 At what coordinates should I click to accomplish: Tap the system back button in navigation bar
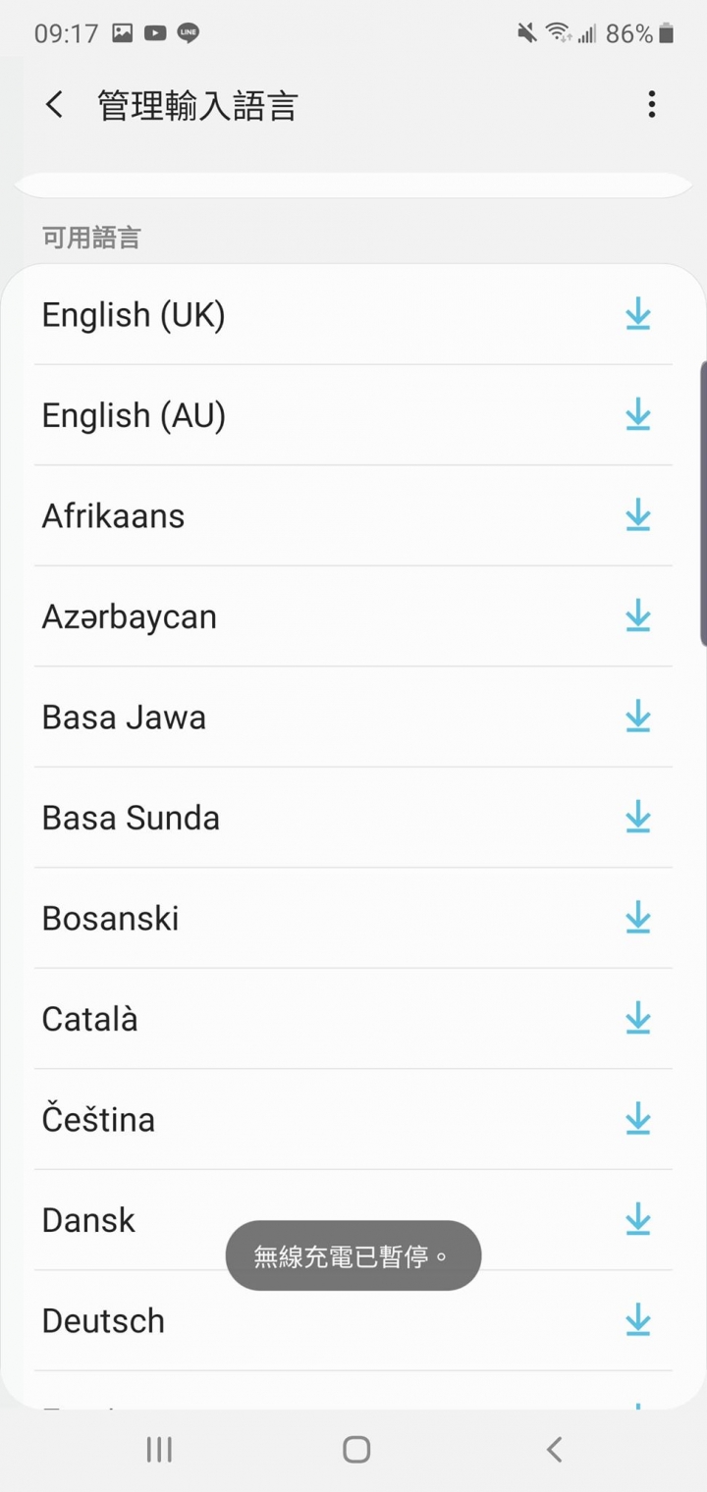coord(554,1450)
